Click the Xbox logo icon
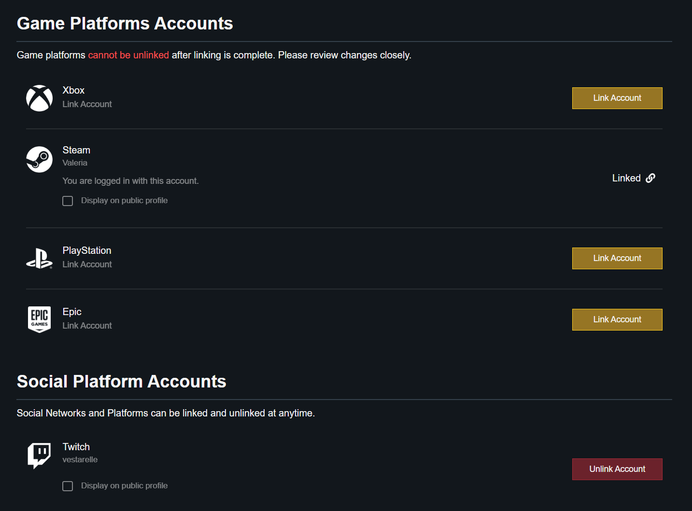The height and width of the screenshot is (511, 692). [39, 98]
